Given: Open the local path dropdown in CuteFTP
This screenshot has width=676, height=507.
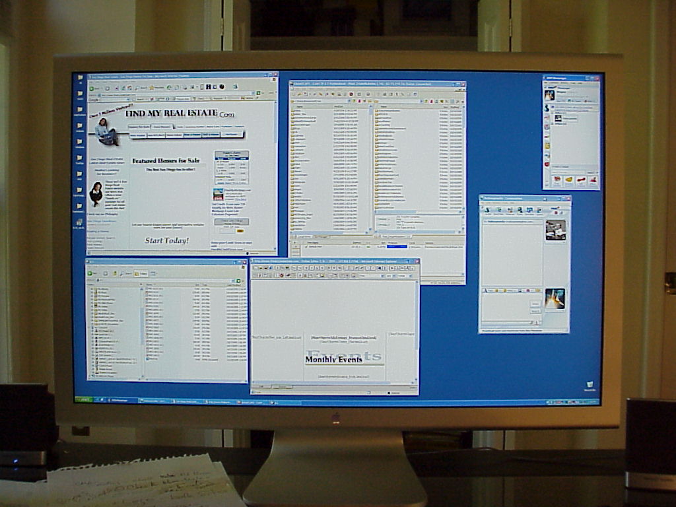Looking at the screenshot, I should (x=349, y=101).
